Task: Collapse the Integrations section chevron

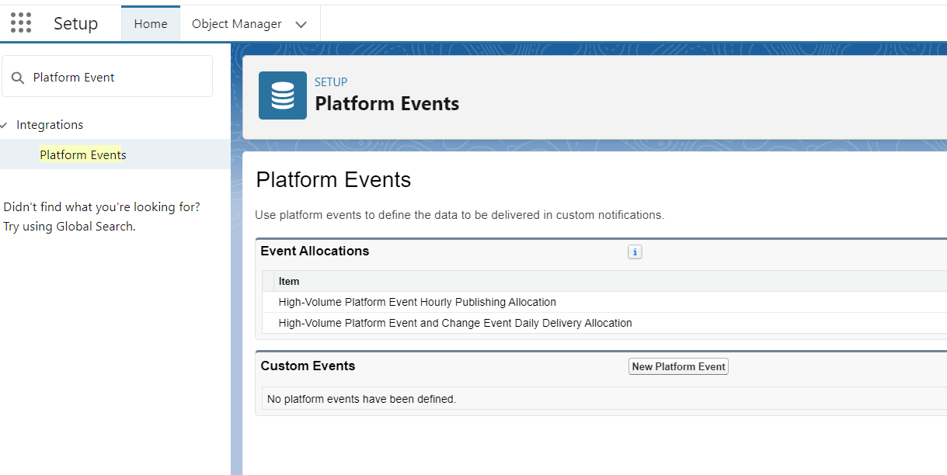Action: [x=4, y=125]
